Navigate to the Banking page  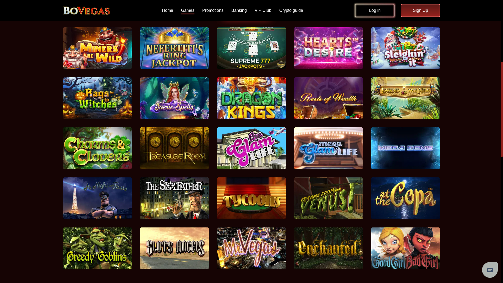(239, 10)
